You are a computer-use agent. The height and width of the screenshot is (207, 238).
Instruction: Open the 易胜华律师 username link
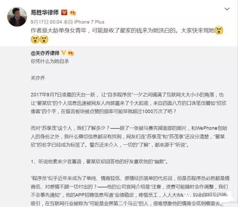click(x=45, y=12)
